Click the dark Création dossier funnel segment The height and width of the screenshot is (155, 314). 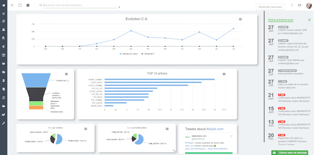36,94
